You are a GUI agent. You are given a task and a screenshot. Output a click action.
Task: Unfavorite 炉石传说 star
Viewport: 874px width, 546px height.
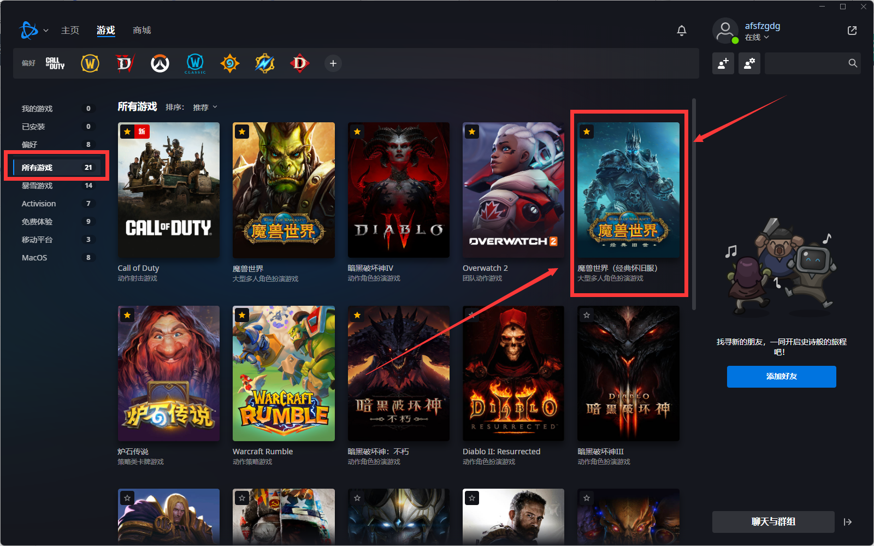click(127, 315)
